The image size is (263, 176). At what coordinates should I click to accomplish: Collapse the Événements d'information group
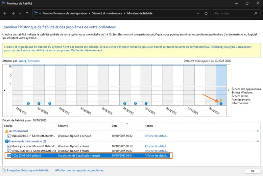tap(258, 141)
